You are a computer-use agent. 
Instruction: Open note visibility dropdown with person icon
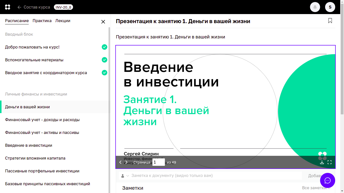tap(125, 176)
